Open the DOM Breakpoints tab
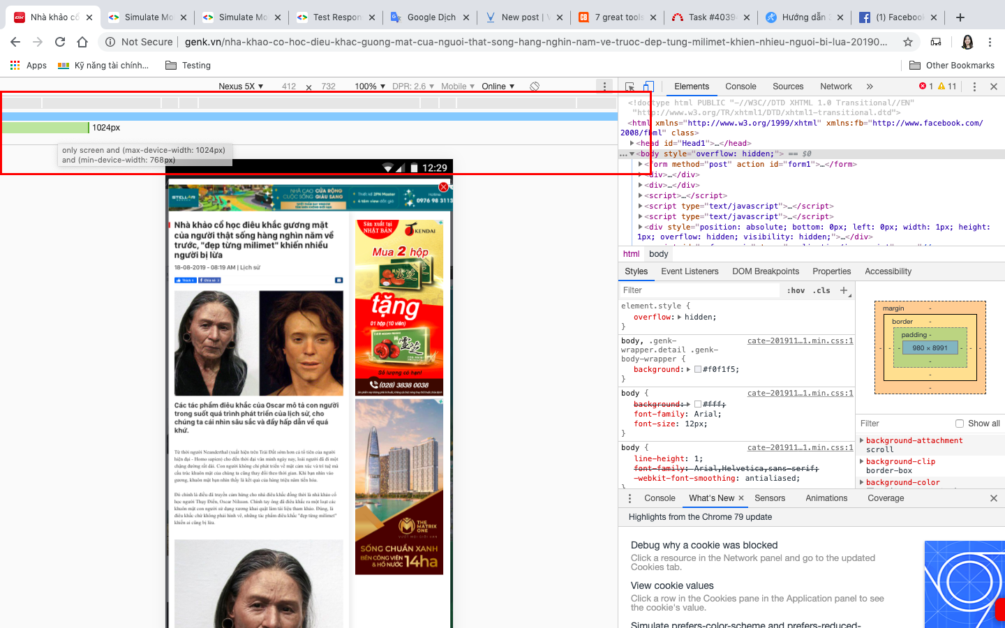Screen dimensions: 1005x628 766,271
